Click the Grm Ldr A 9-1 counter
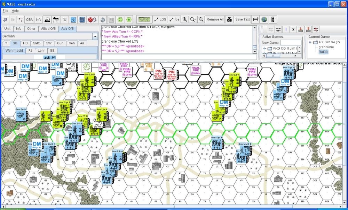This screenshot has height=210, width=348. point(118,157)
